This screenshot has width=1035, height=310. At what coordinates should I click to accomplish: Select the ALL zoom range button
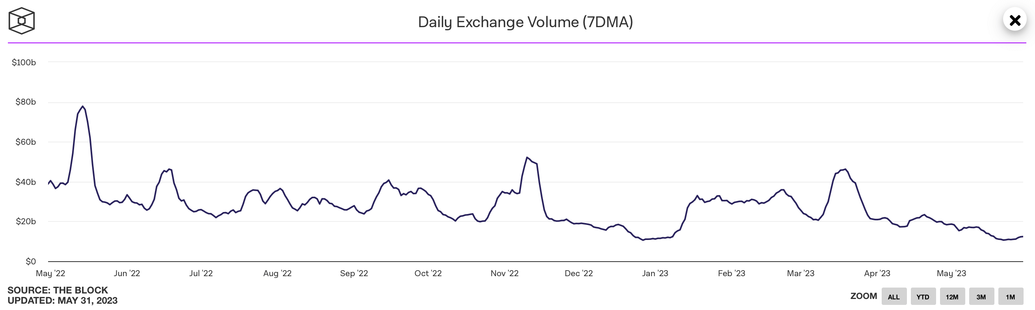coord(894,297)
